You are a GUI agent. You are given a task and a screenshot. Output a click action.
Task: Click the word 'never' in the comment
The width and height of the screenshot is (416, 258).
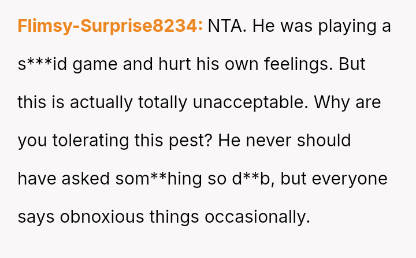click(281, 141)
